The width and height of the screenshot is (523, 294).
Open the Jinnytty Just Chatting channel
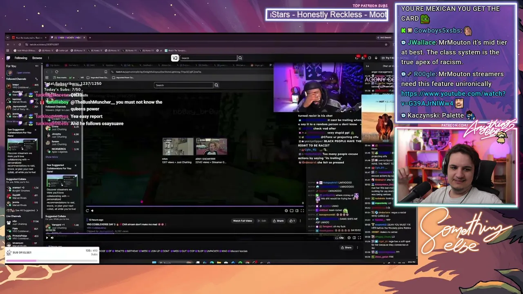63,135
